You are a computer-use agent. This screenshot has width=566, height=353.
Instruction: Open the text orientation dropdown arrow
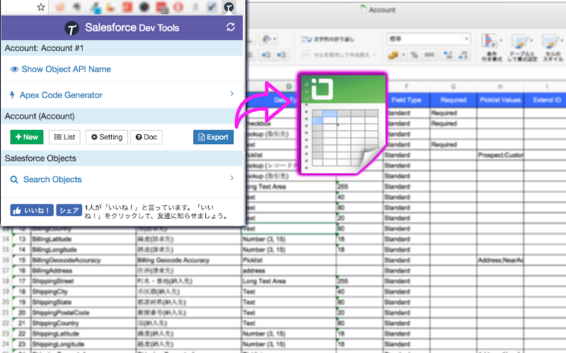pyautogui.click(x=275, y=39)
